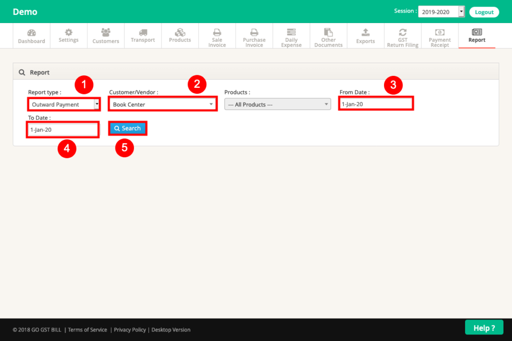Open the Dashboard from the navigation bar

(x=31, y=35)
